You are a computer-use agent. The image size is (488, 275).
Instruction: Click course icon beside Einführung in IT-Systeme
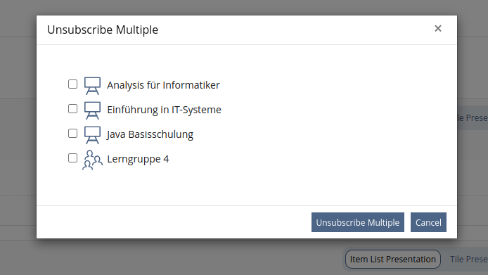[92, 110]
